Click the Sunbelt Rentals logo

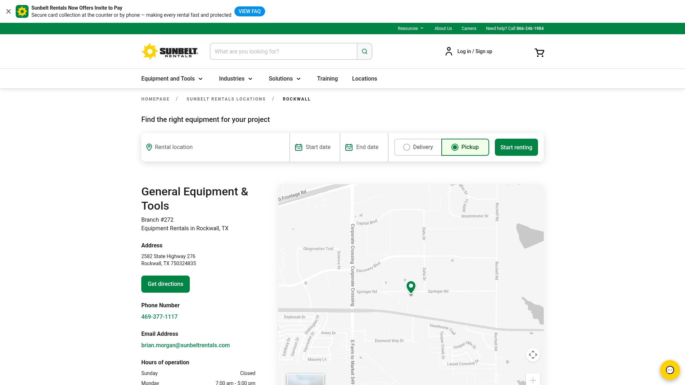point(170,51)
